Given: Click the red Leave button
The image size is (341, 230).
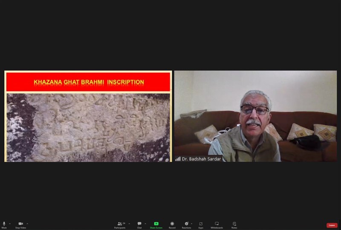Looking at the screenshot, I should [x=332, y=225].
